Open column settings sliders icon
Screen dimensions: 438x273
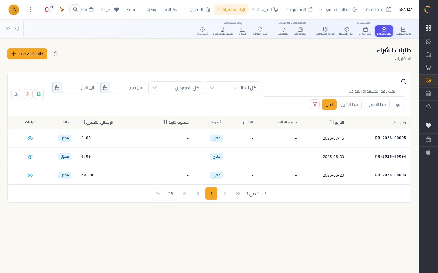16,94
